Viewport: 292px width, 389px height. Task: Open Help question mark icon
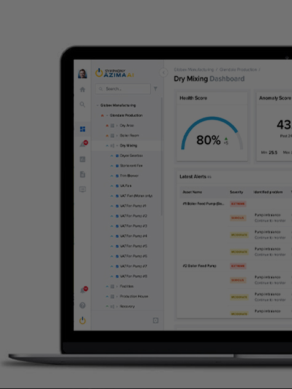[x=82, y=305]
